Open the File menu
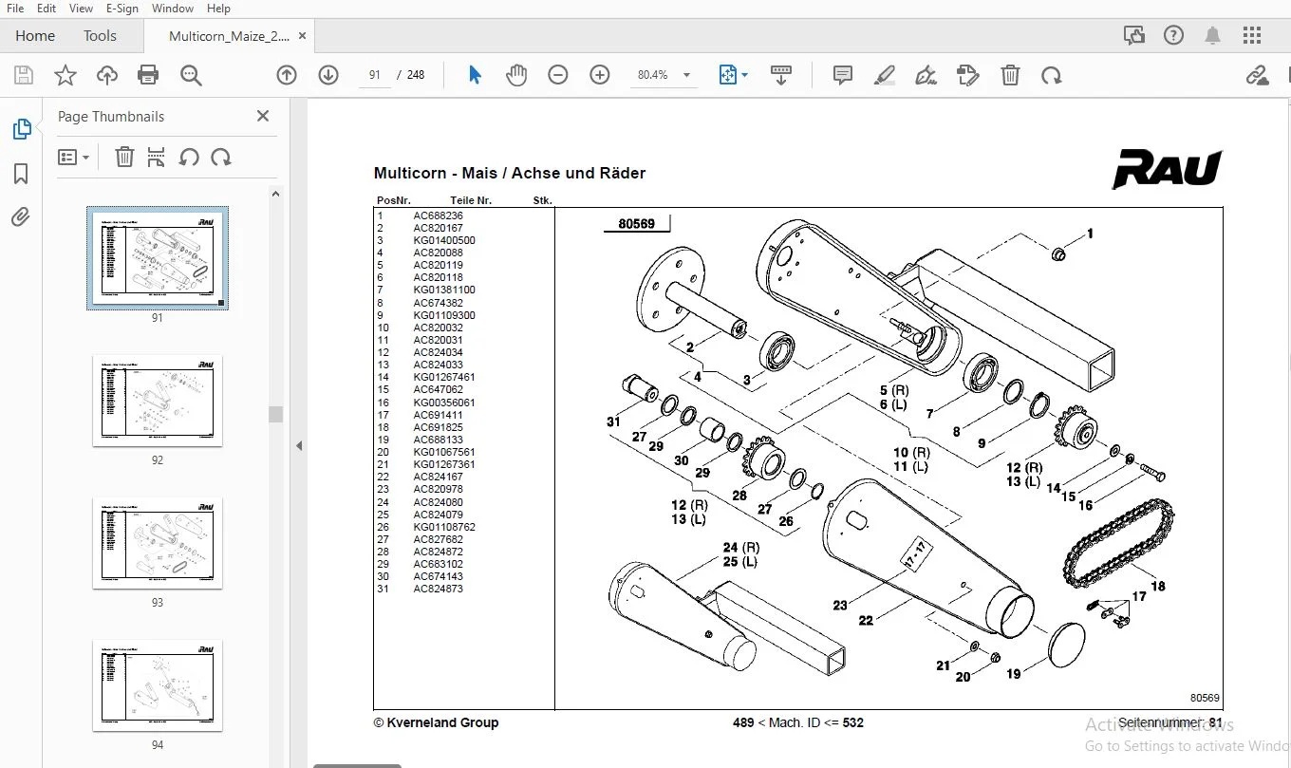Viewport: 1291px width, 768px height. point(15,9)
